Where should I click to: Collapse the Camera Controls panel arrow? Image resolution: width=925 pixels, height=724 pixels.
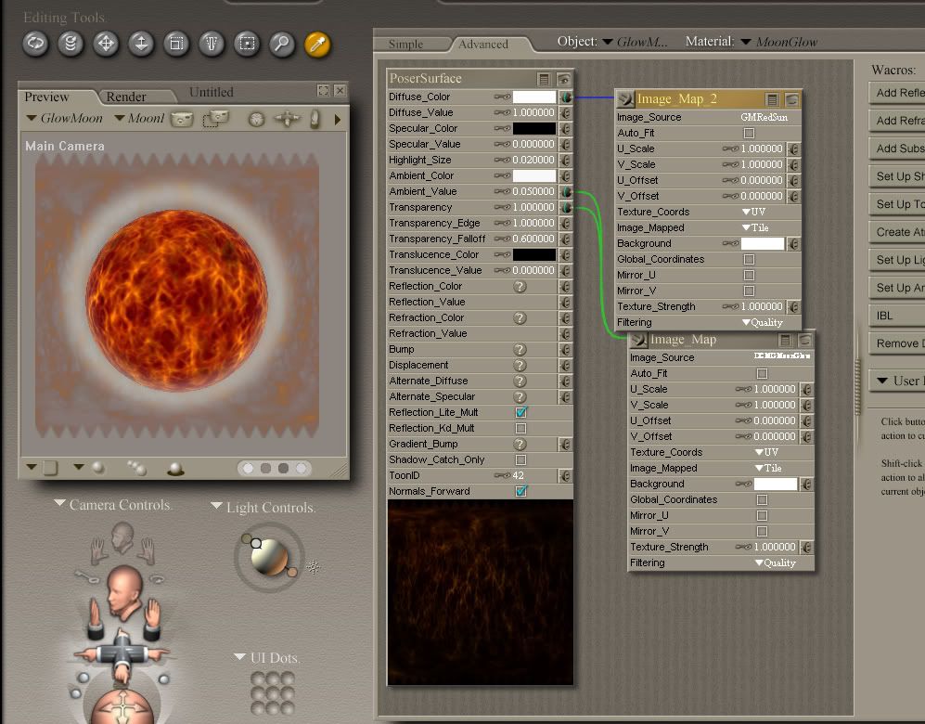point(60,504)
